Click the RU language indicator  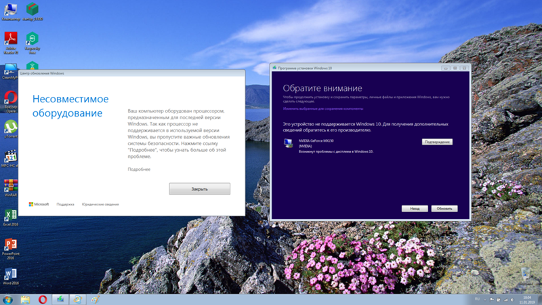pyautogui.click(x=477, y=299)
